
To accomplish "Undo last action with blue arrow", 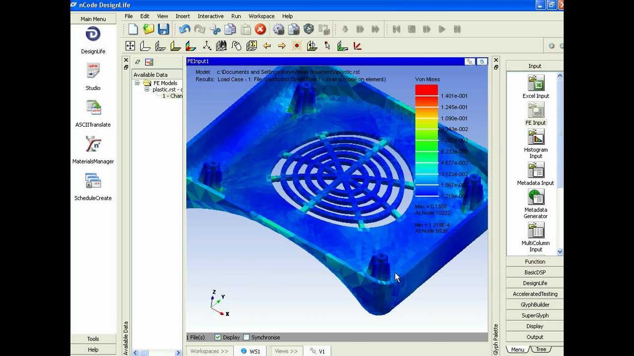I will coord(184,29).
